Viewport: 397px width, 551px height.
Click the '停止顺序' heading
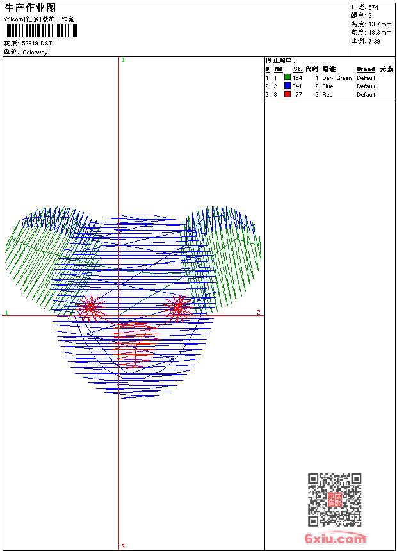click(x=280, y=61)
